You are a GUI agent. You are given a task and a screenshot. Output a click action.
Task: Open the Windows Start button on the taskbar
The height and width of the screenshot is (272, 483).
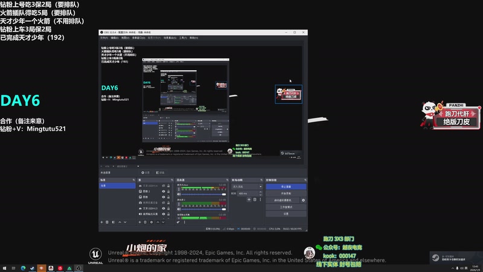point(4,268)
